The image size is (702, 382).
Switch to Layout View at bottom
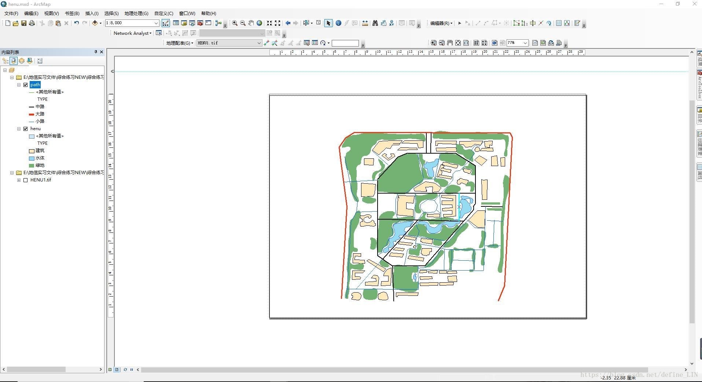pyautogui.click(x=117, y=370)
